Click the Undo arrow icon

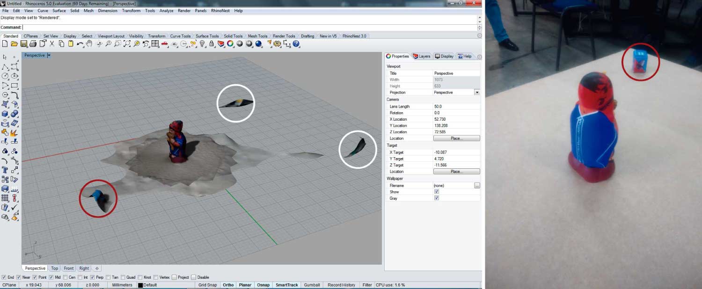(x=80, y=44)
